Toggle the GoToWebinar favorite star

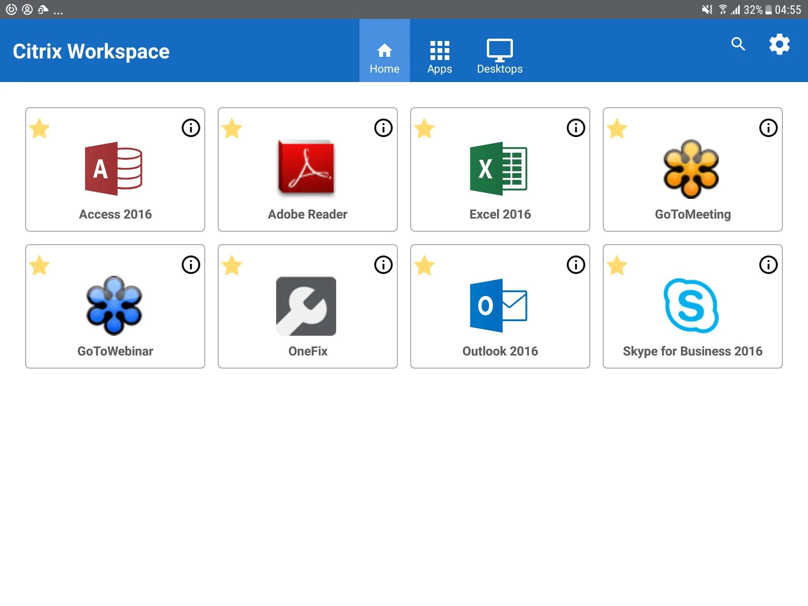pos(39,266)
